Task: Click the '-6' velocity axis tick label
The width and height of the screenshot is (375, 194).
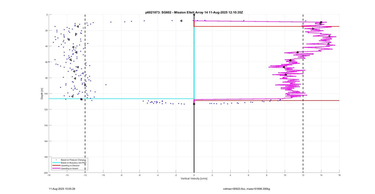Action: click(139, 175)
